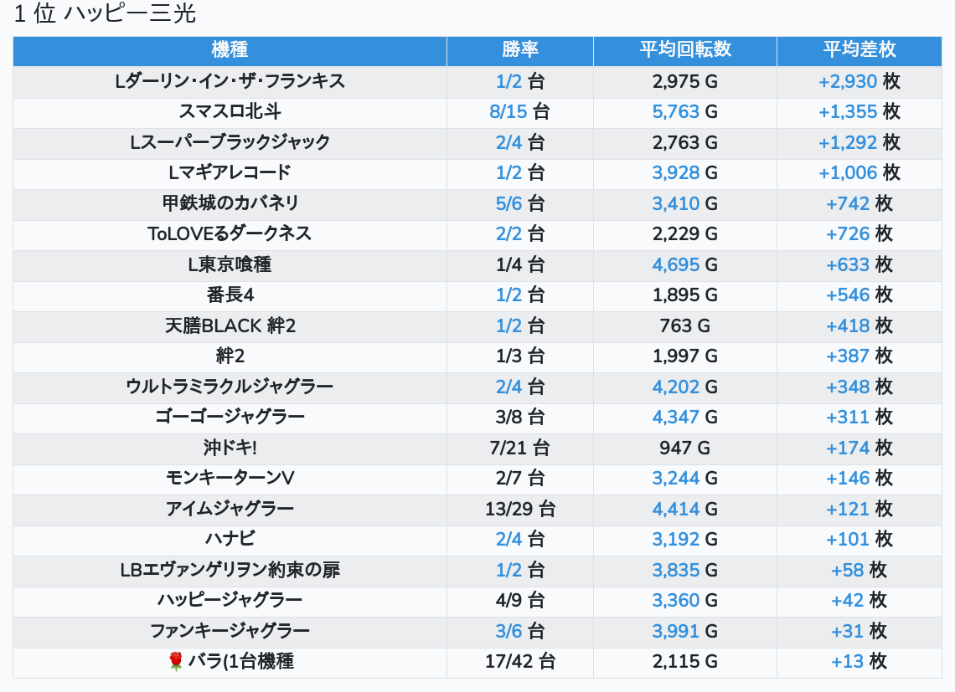This screenshot has width=955, height=692.
Task: Click the rose icon beside バラ(1台機種
Action: [x=176, y=661]
